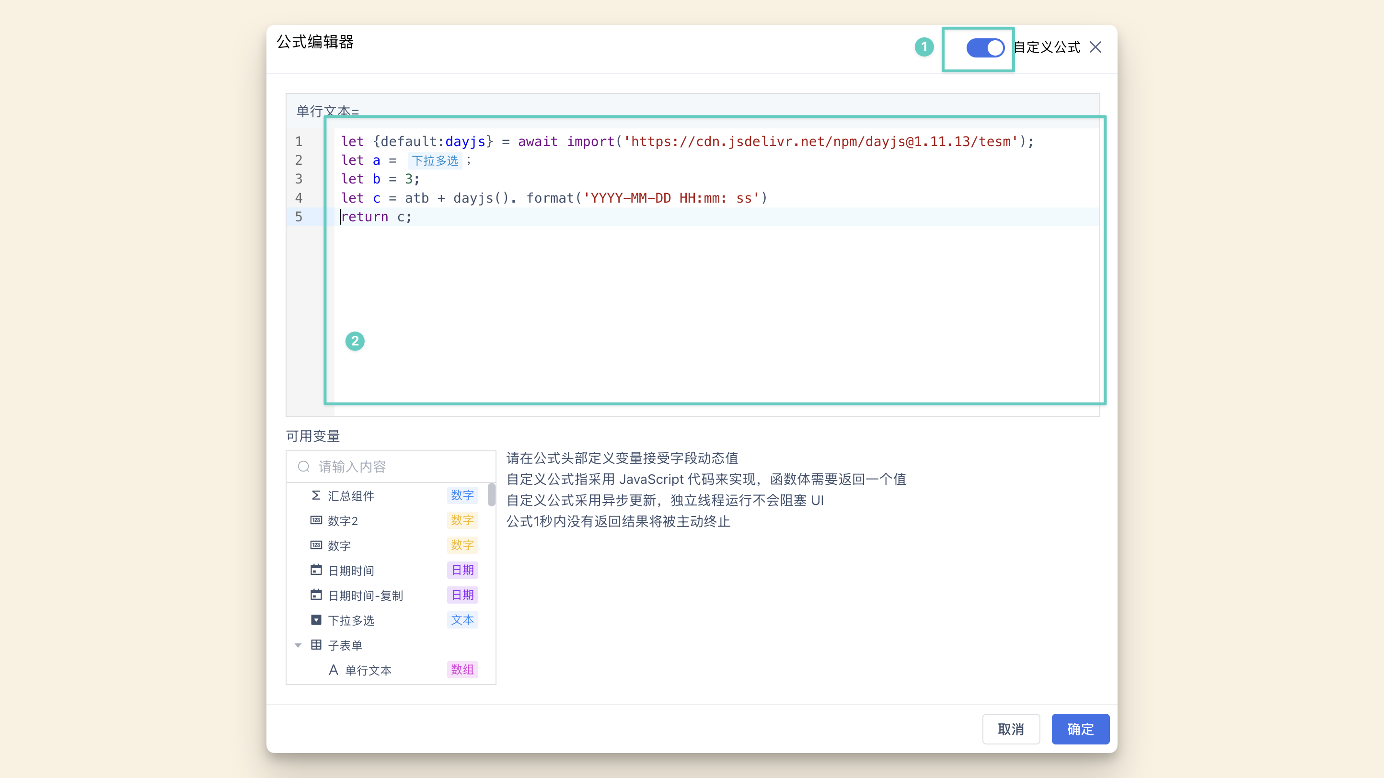Close the formula editor dialog
This screenshot has width=1384, height=778.
point(1096,47)
